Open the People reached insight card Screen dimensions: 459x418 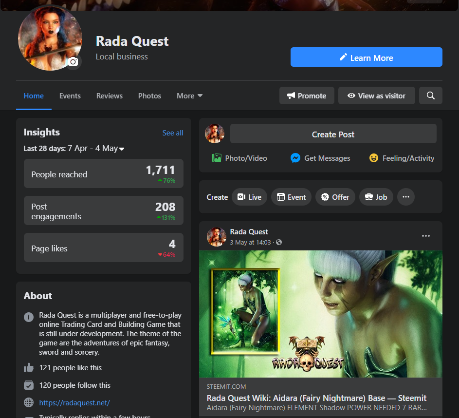(104, 174)
